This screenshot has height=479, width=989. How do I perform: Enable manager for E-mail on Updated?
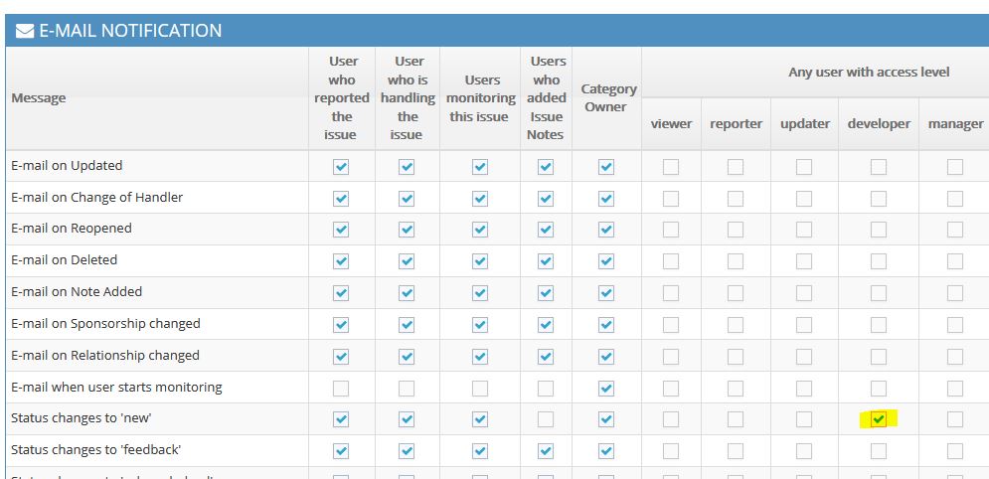click(x=954, y=167)
